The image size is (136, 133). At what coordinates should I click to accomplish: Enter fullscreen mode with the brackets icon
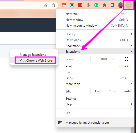click(127, 59)
